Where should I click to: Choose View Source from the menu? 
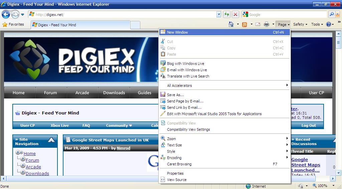tap(225, 179)
